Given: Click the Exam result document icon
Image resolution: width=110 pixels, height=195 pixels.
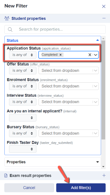Looking at the screenshot, I should tap(6, 176).
